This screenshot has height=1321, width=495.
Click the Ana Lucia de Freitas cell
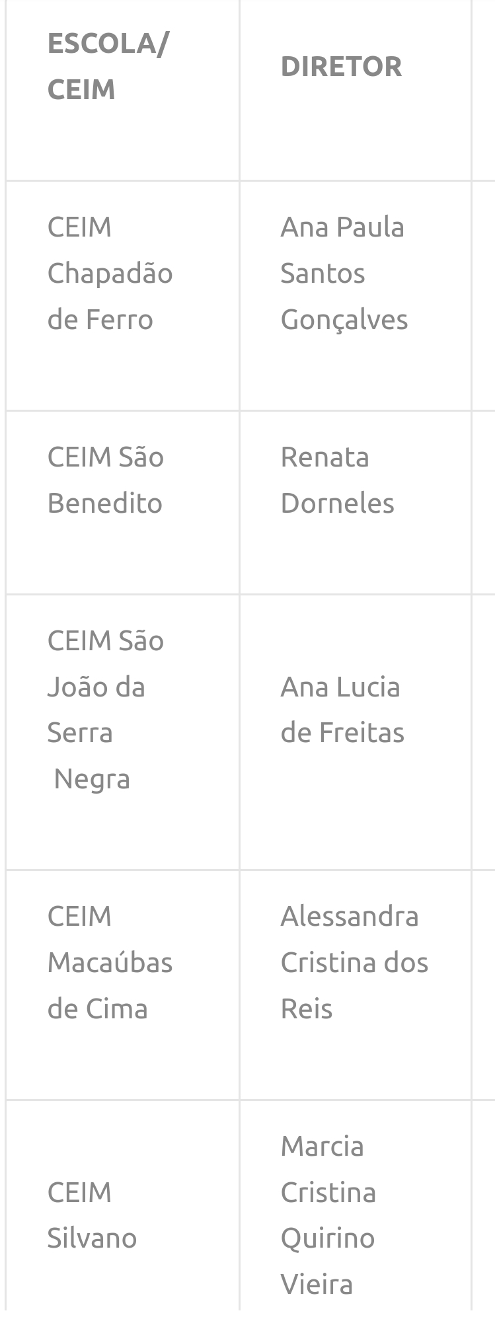coord(342,709)
